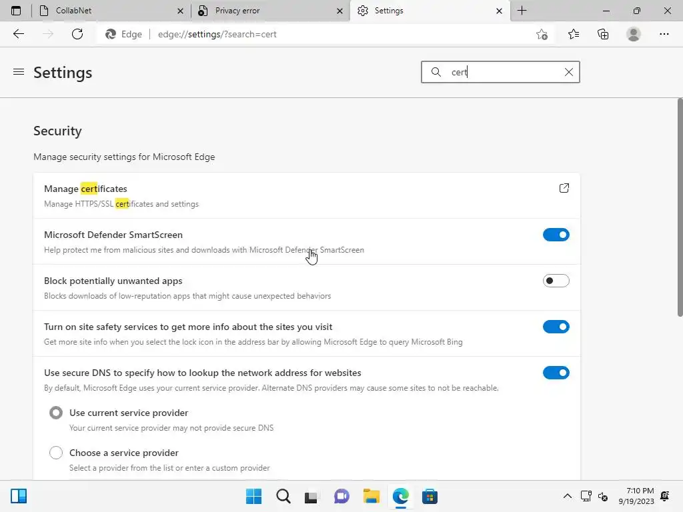This screenshot has height=512, width=683.
Task: Clear the settings search text
Action: 569,72
